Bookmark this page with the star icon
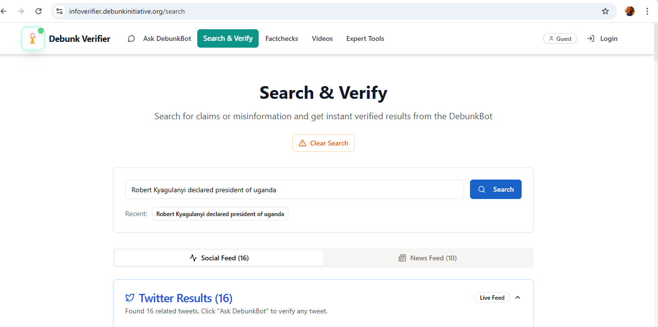The image size is (658, 327). 605,11
